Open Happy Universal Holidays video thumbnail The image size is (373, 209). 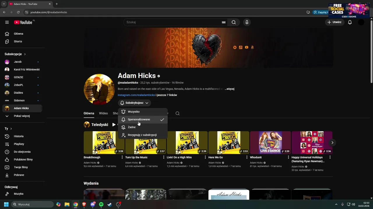coord(312,143)
